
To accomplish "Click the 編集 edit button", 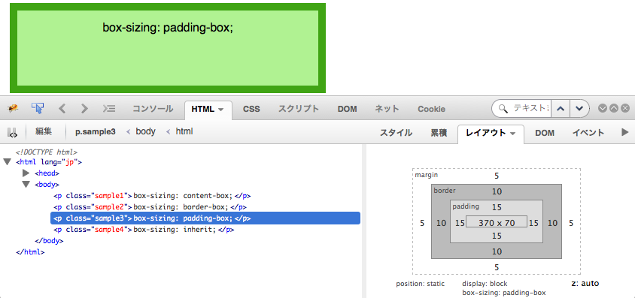I will click(44, 131).
